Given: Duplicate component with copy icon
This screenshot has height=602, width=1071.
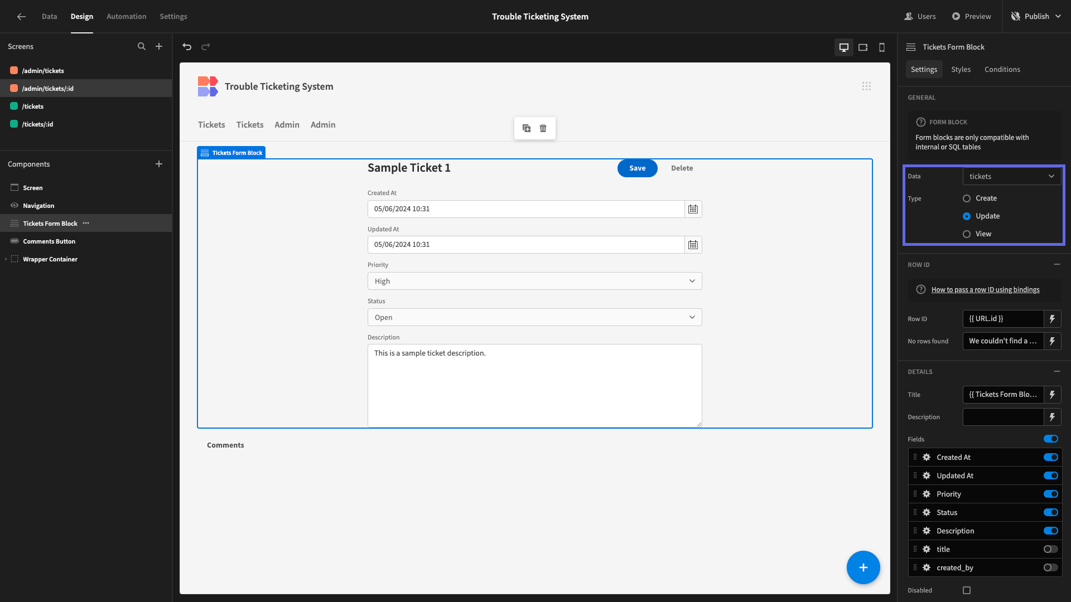Looking at the screenshot, I should [527, 128].
